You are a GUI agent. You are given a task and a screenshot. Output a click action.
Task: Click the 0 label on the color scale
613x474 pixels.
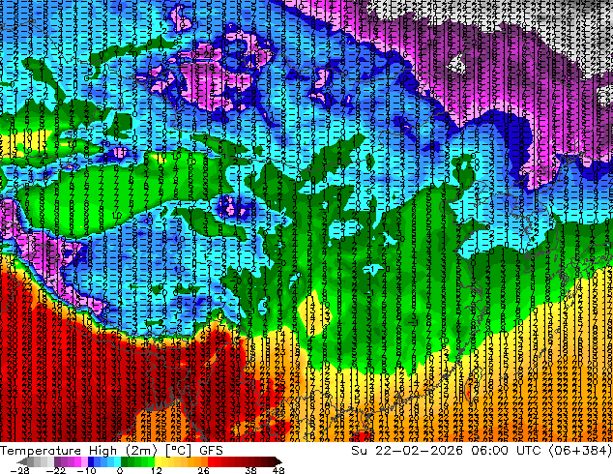coord(120,470)
